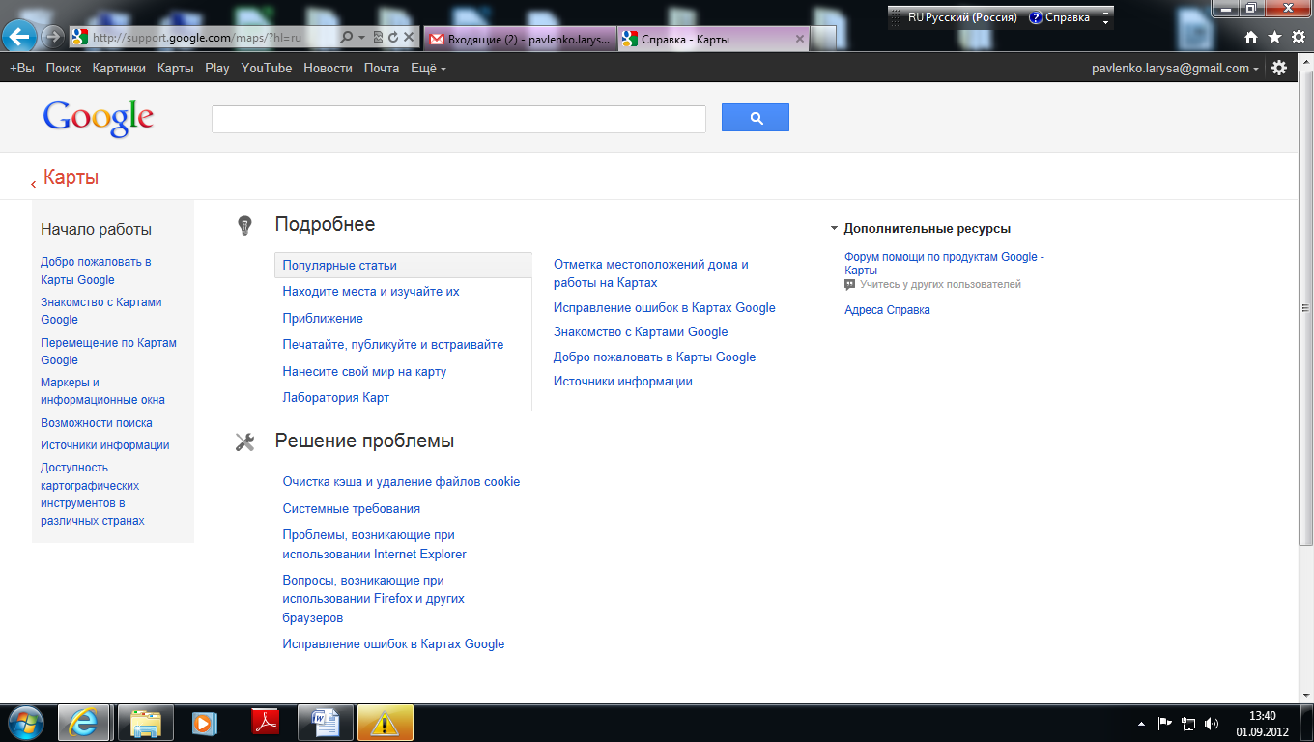Image resolution: width=1314 pixels, height=742 pixels.
Task: Stop loading with the address bar X icon
Action: [409, 38]
